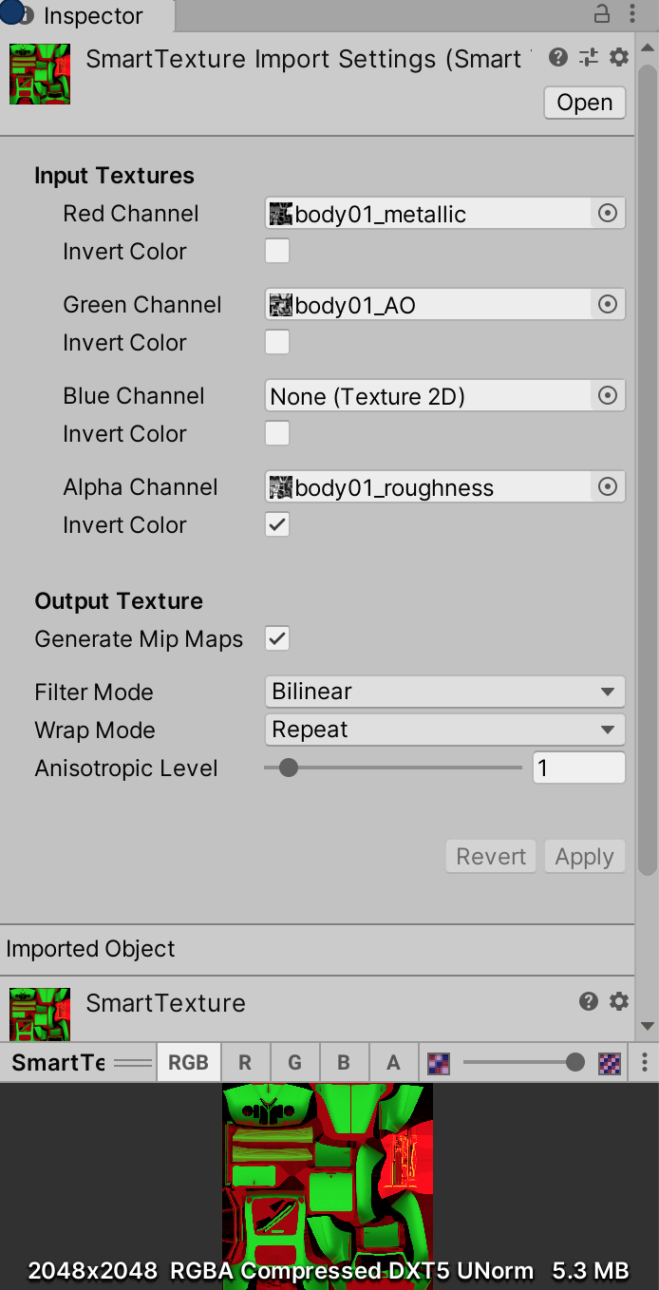Image resolution: width=659 pixels, height=1290 pixels.
Task: Open object picker for Red Channel texture
Action: (608, 214)
